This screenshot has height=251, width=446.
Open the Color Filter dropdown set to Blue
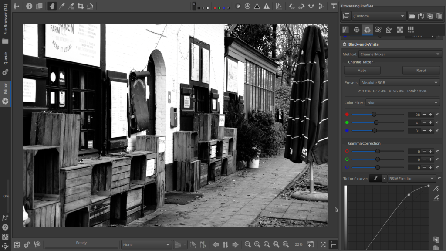(403, 103)
